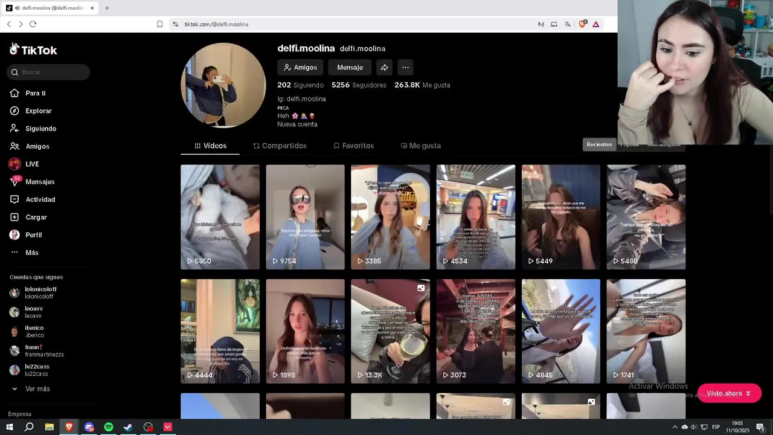
Task: Open Amigos in the left sidebar
Action: [x=37, y=146]
